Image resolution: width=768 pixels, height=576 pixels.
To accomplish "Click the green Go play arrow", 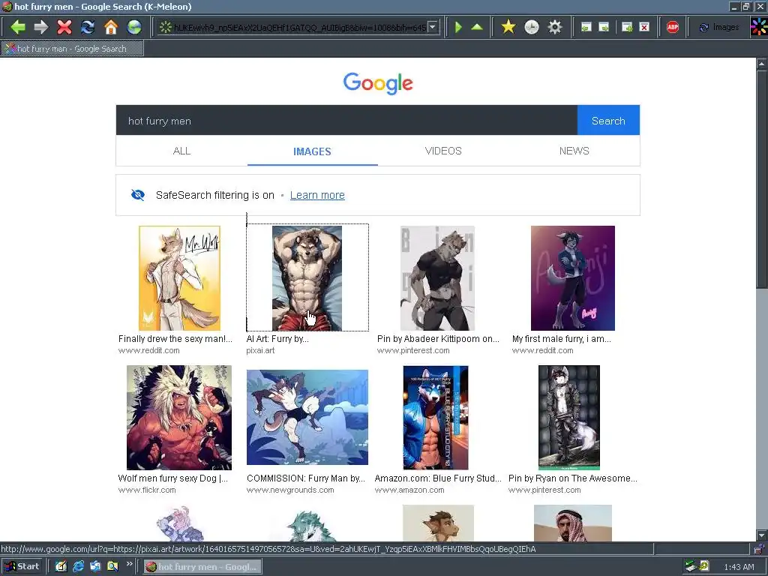I will 458,27.
